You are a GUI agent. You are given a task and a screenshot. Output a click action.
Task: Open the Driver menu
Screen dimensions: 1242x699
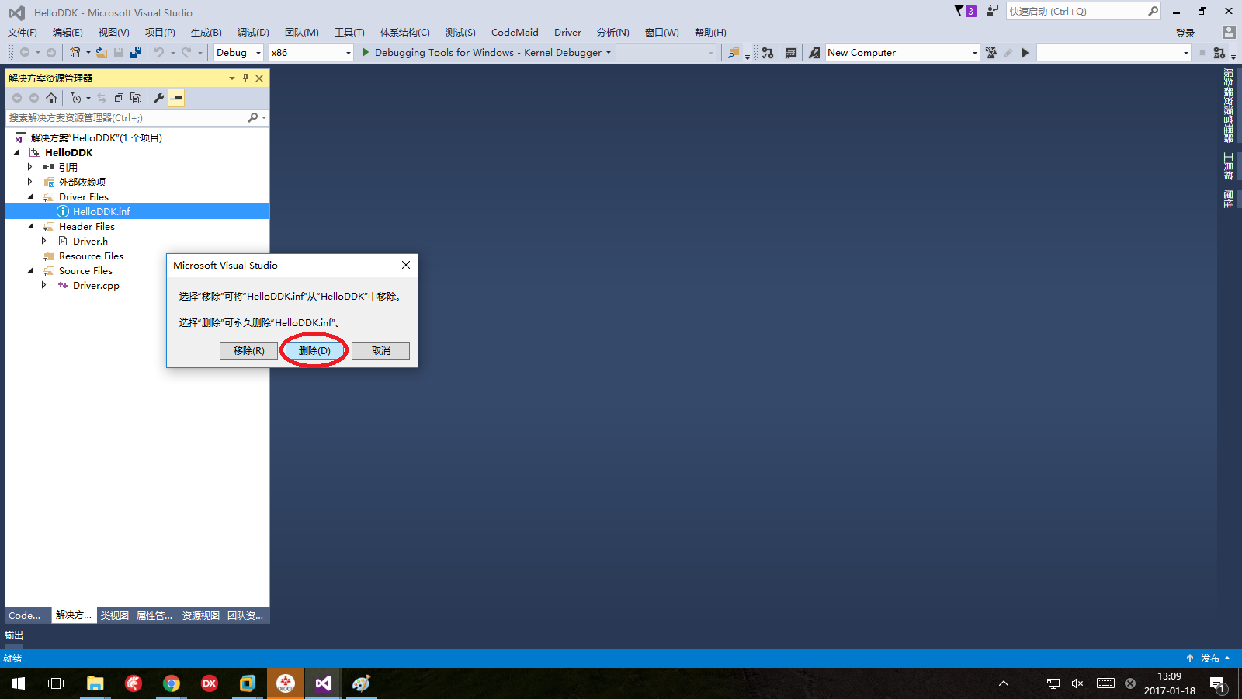click(567, 33)
